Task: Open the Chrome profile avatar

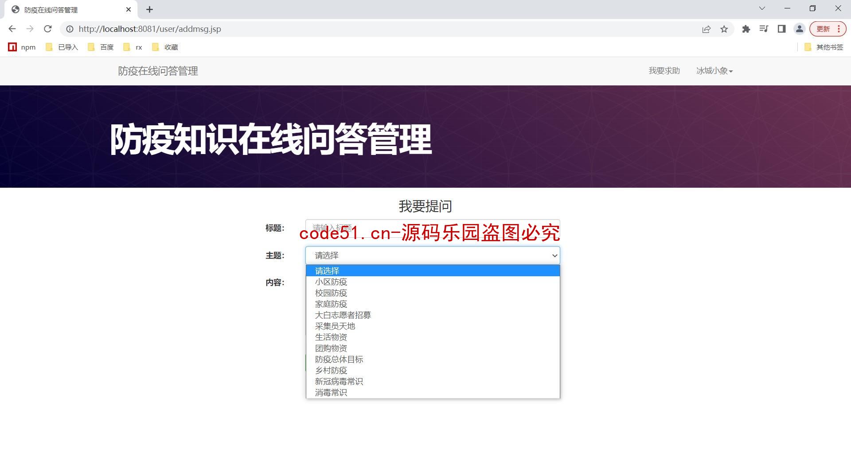Action: point(799,29)
